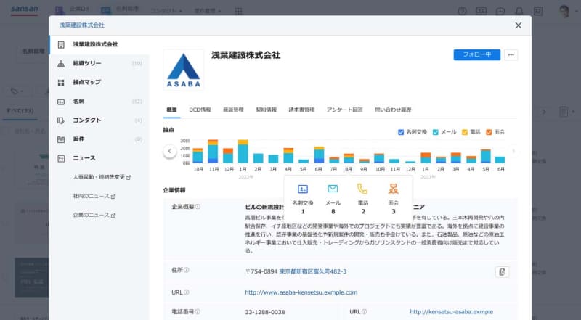This screenshot has height=320, width=581.
Task: Switch to the 請求書管理 tab
Action: 301,110
